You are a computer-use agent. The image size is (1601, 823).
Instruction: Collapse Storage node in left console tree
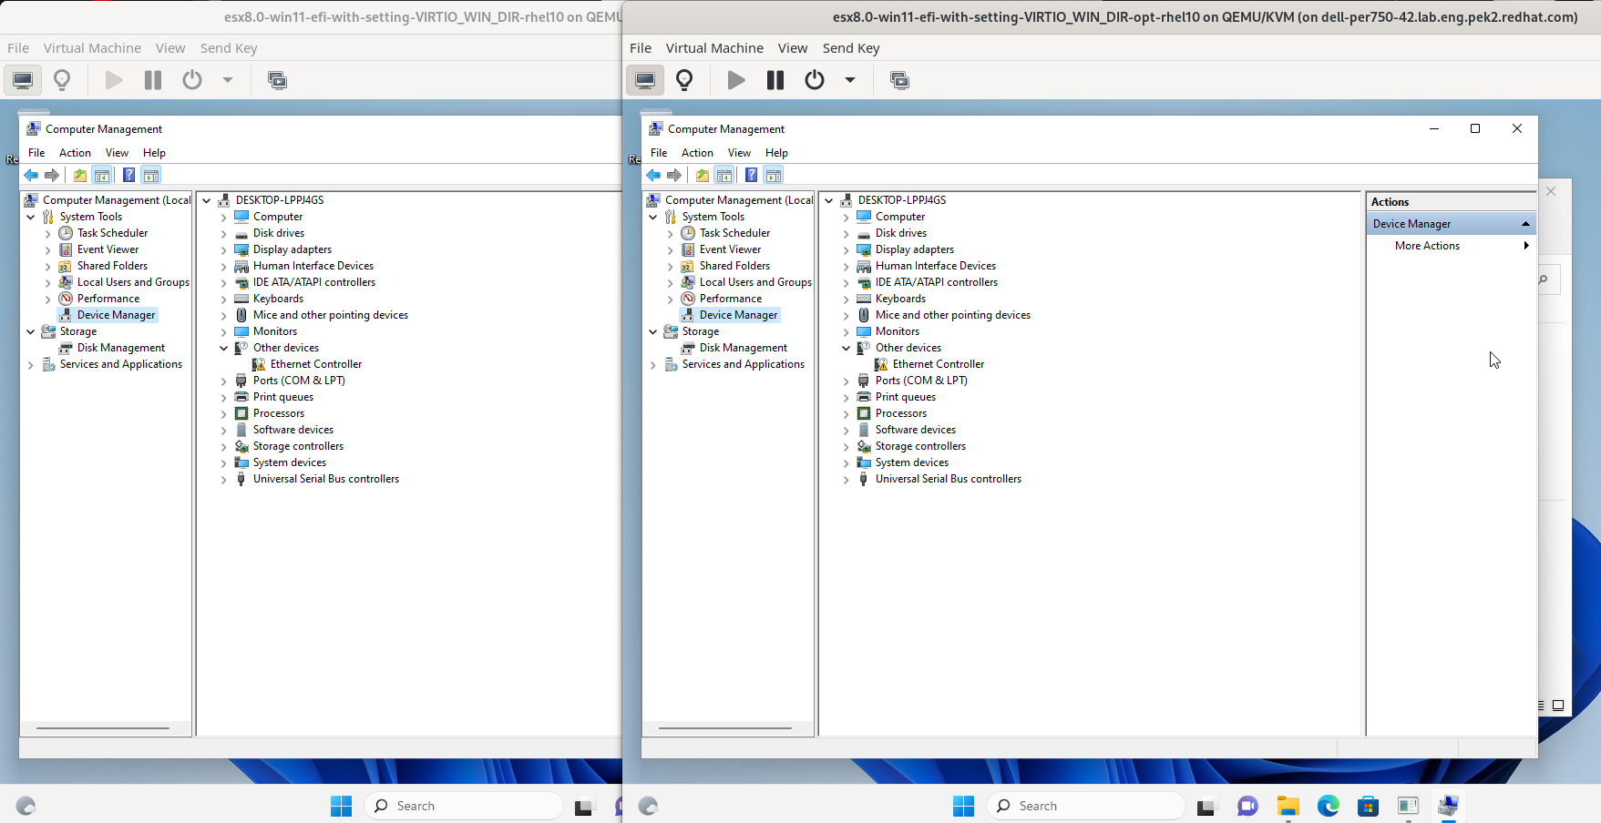[x=30, y=332]
